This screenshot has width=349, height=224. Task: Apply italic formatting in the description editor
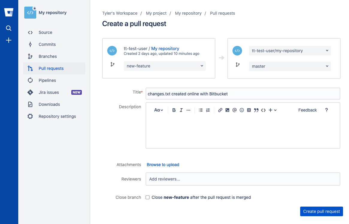(x=181, y=110)
